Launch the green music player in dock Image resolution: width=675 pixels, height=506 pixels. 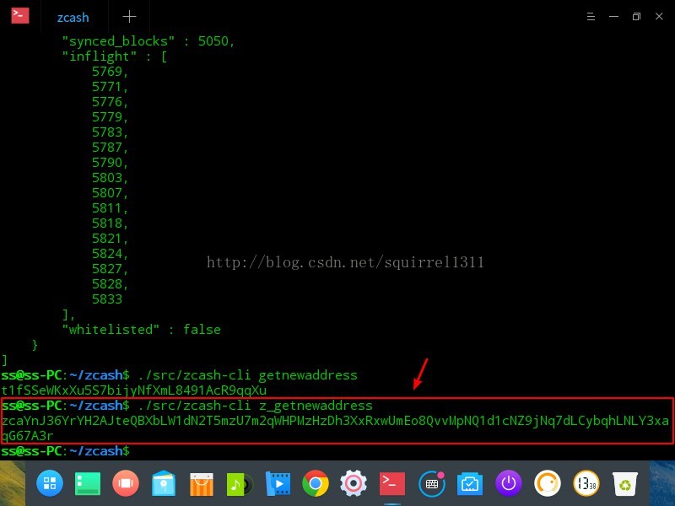tap(240, 484)
